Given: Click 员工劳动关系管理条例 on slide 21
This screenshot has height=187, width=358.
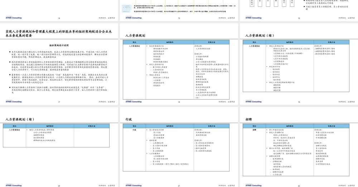Looking at the screenshot, I should 204,143.
